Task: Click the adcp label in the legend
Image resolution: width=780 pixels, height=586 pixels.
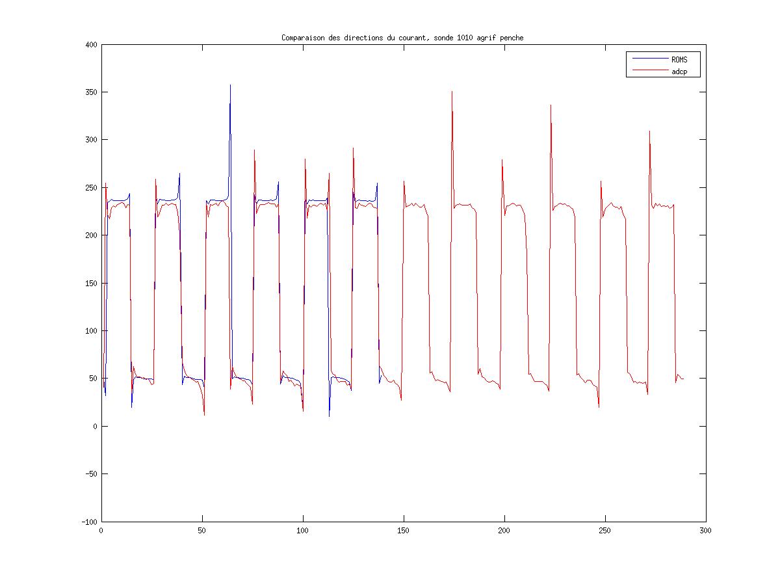Action: click(679, 72)
